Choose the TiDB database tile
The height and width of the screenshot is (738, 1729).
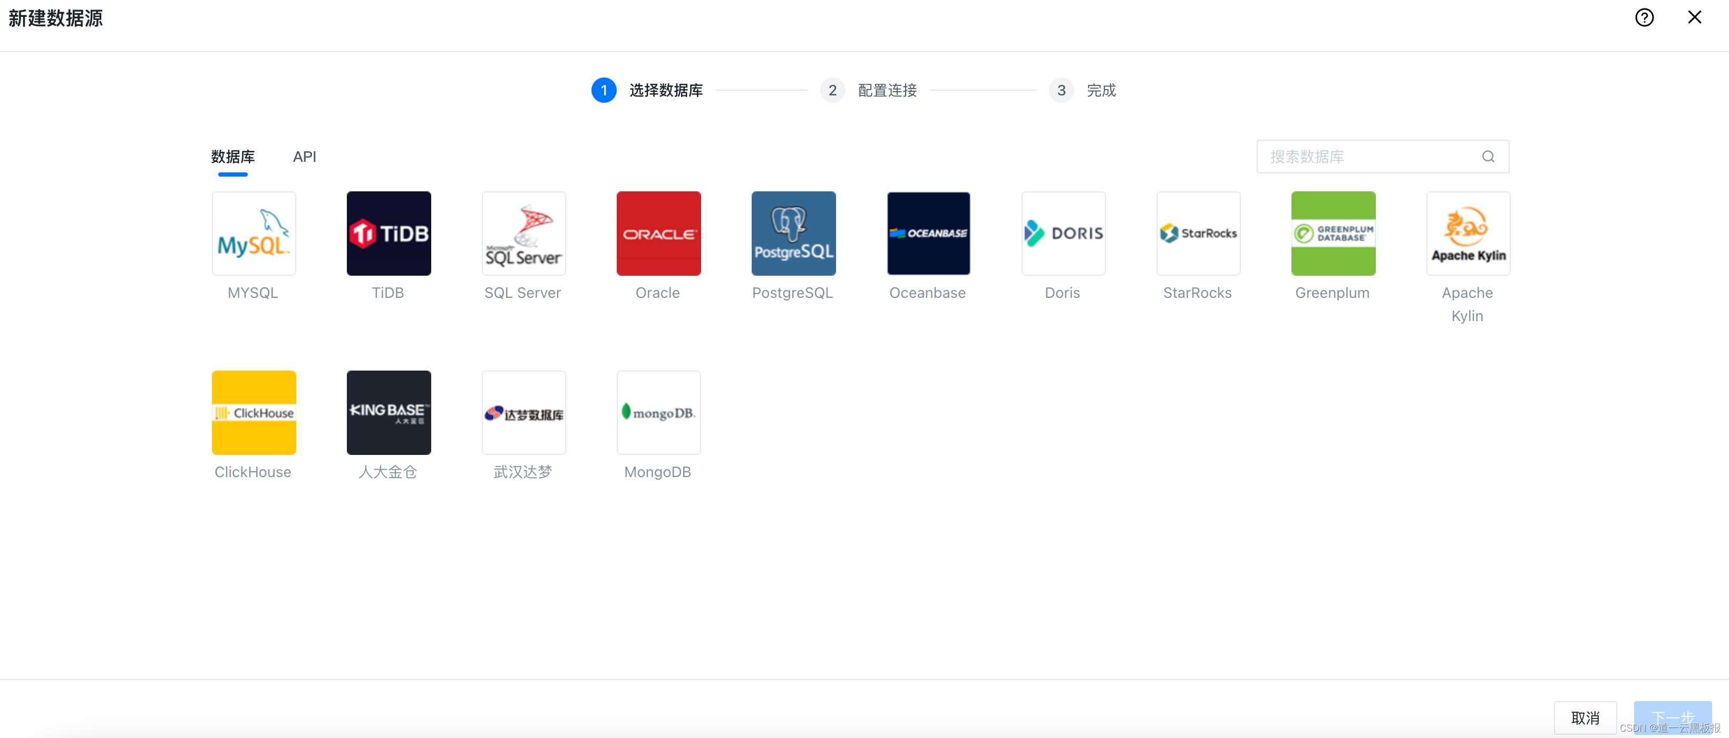pyautogui.click(x=388, y=234)
